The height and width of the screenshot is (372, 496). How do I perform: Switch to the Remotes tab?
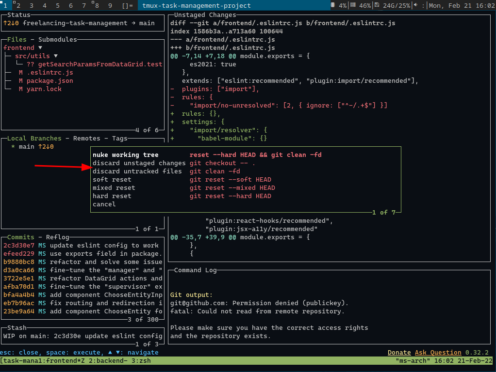[87, 139]
